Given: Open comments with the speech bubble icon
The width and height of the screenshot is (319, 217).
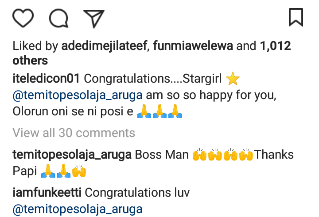Looking at the screenshot, I should (x=58, y=18).
